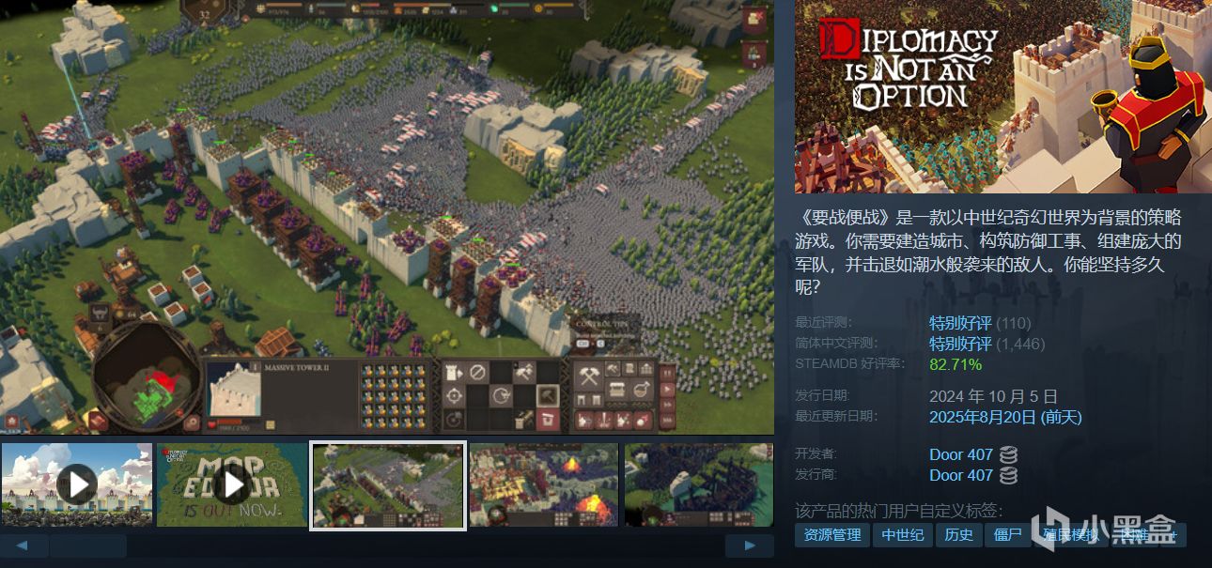The image size is (1212, 568).
Task: Play the Map Editor video thumbnail
Action: (x=232, y=484)
